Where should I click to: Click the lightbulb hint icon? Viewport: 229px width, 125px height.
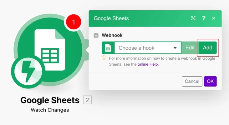[104, 58]
